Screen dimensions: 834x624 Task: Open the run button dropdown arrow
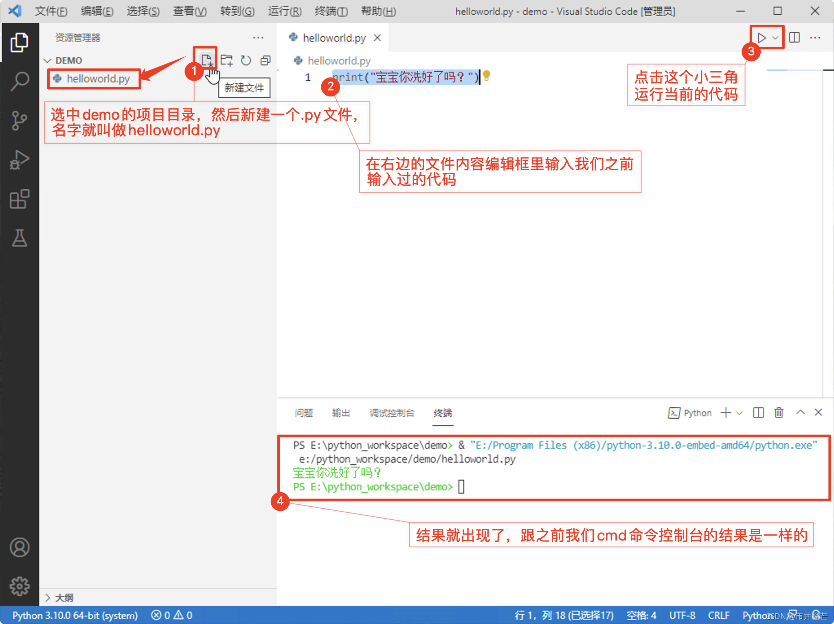(x=775, y=37)
